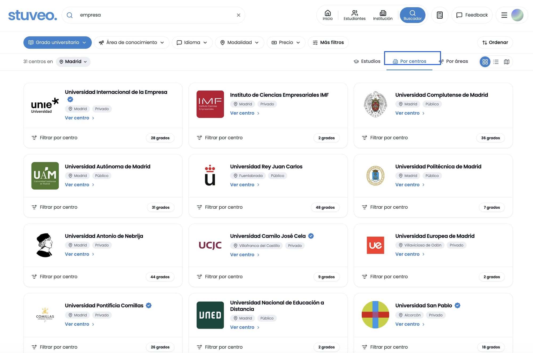Click the Rey Juan Carlos logo
Image resolution: width=533 pixels, height=353 pixels.
point(210,175)
